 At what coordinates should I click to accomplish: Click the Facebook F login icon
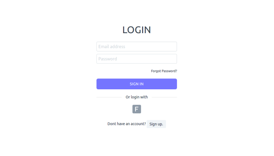pos(137,109)
